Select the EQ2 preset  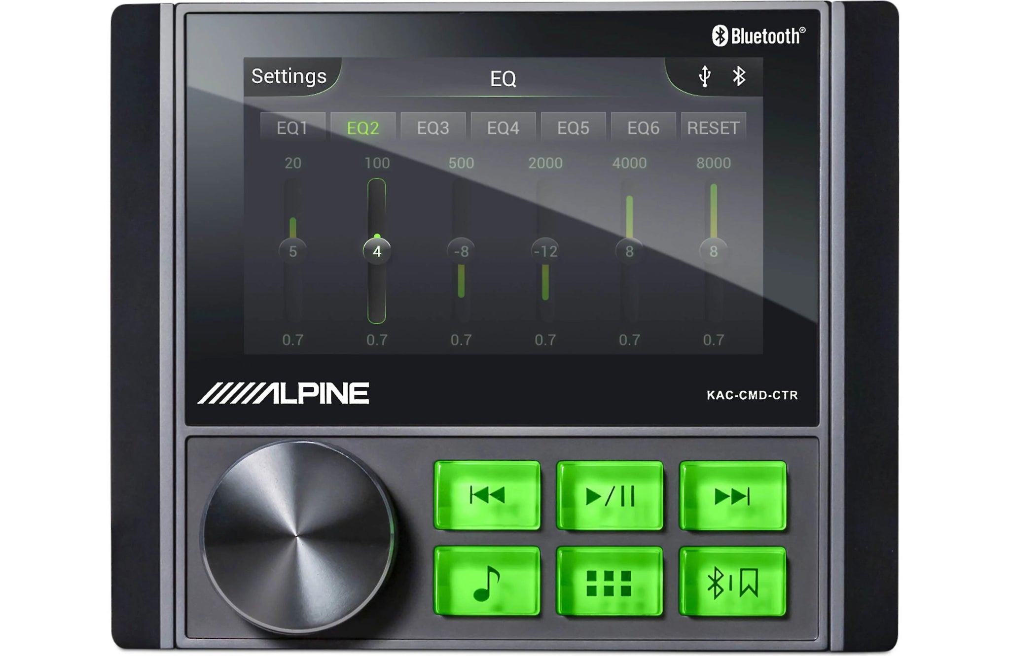[363, 127]
